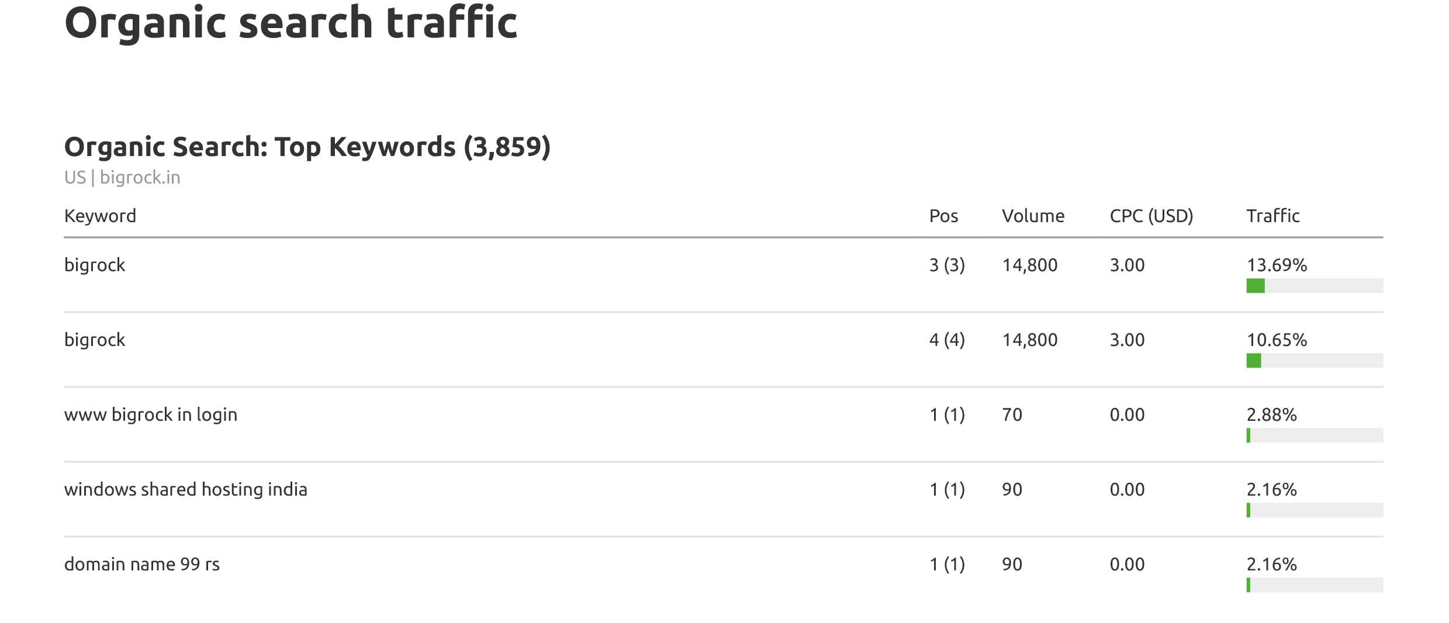Click the traffic bar in the windows hosting row
The image size is (1449, 623).
tap(1314, 510)
